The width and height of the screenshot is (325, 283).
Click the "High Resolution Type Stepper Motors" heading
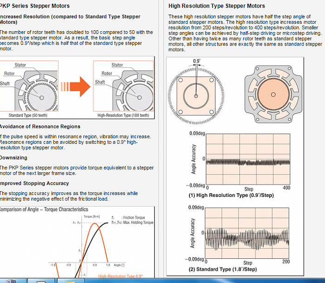[217, 6]
